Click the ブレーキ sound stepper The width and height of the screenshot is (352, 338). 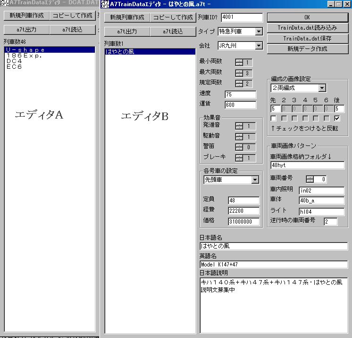(x=239, y=158)
